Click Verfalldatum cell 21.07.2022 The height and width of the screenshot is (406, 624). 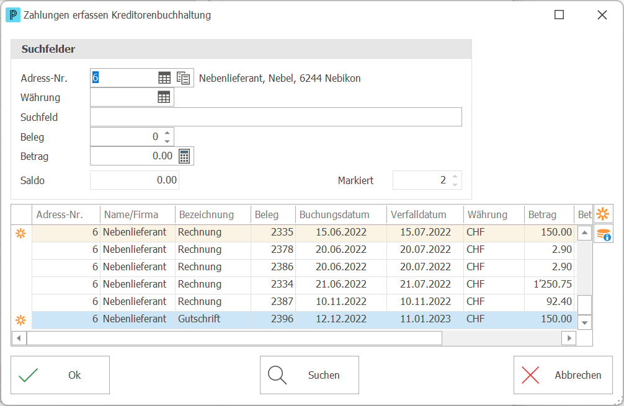425,285
